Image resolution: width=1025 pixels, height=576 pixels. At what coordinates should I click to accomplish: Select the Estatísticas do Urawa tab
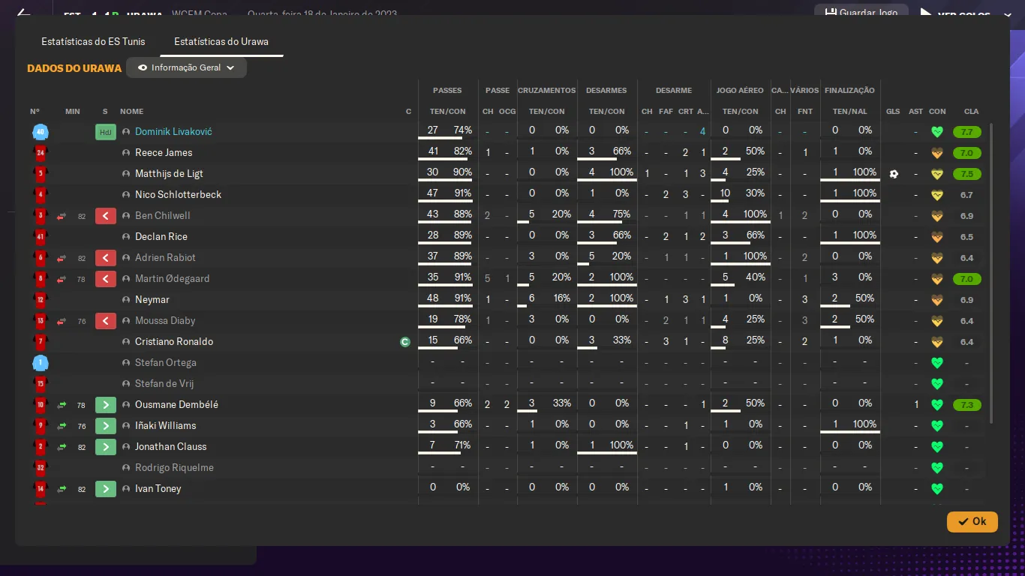pos(221,41)
